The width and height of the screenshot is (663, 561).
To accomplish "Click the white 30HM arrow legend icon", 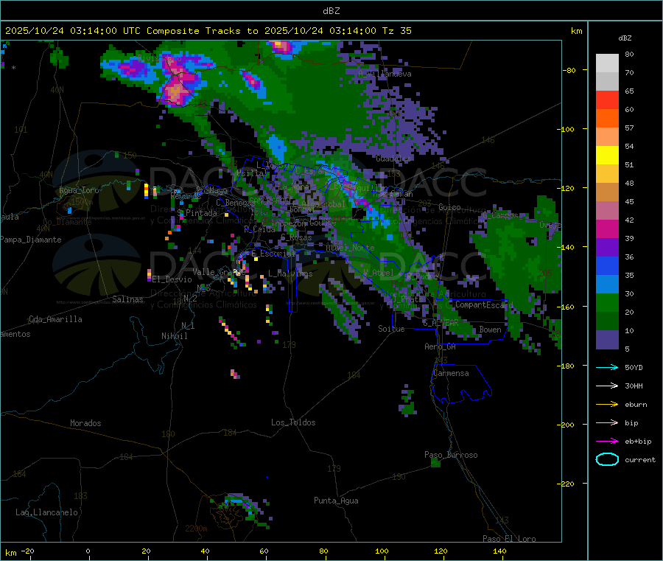I will [x=607, y=386].
